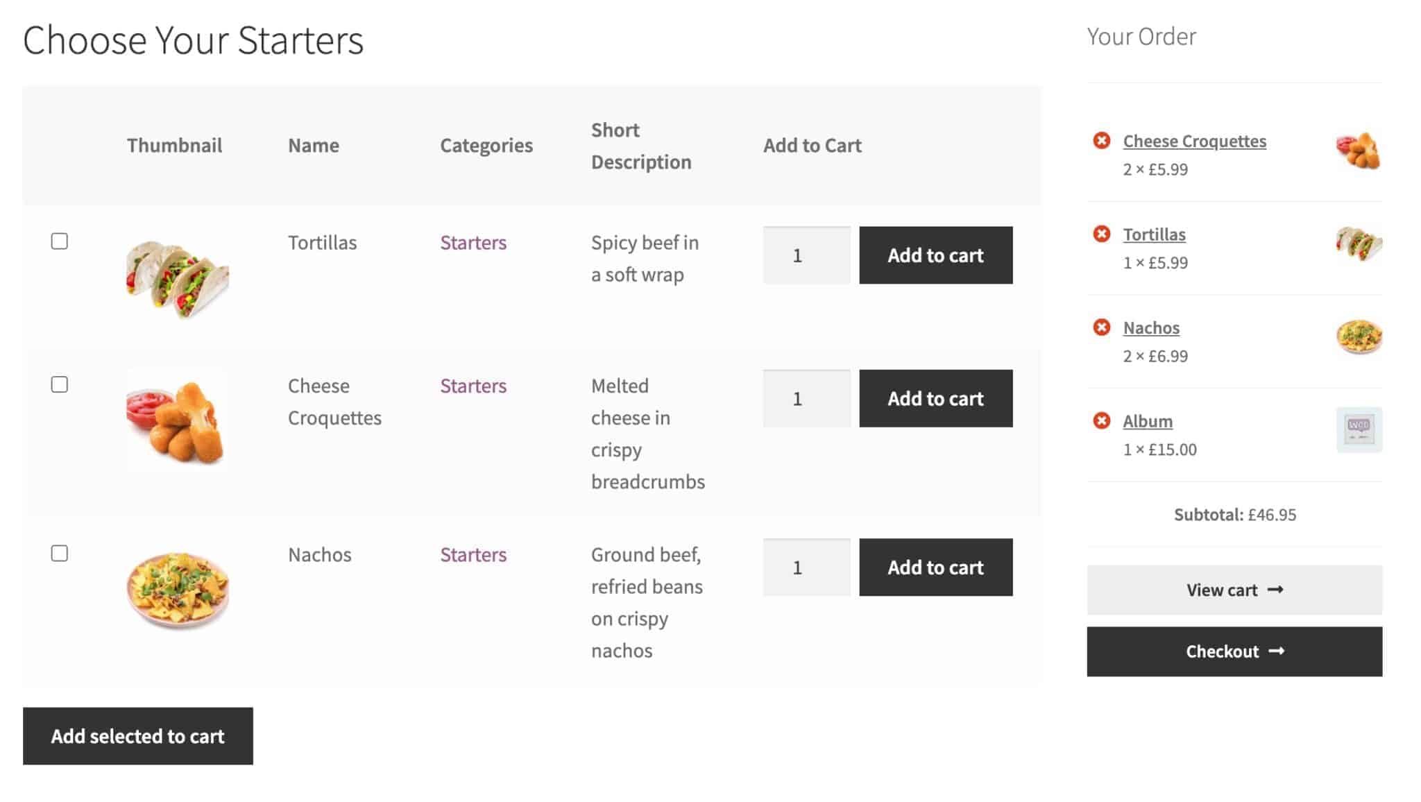1421x802 pixels.
Task: Focus the Cheese Croquettes quantity field
Action: (x=806, y=398)
